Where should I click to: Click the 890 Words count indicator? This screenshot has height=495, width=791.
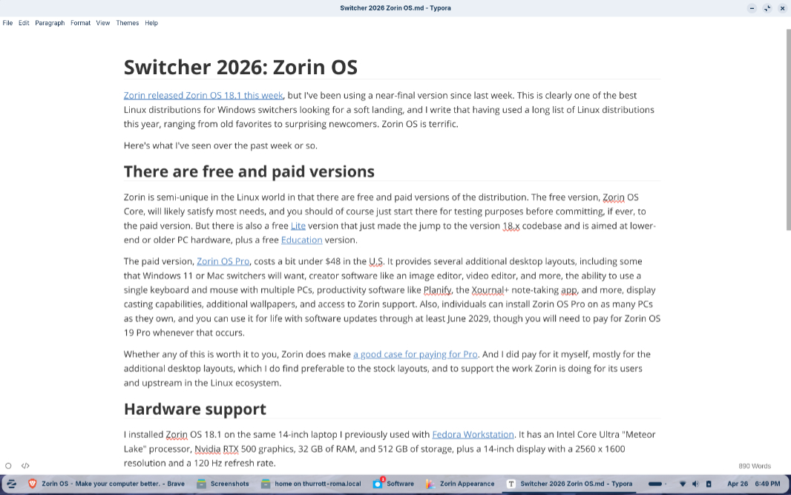pos(755,466)
